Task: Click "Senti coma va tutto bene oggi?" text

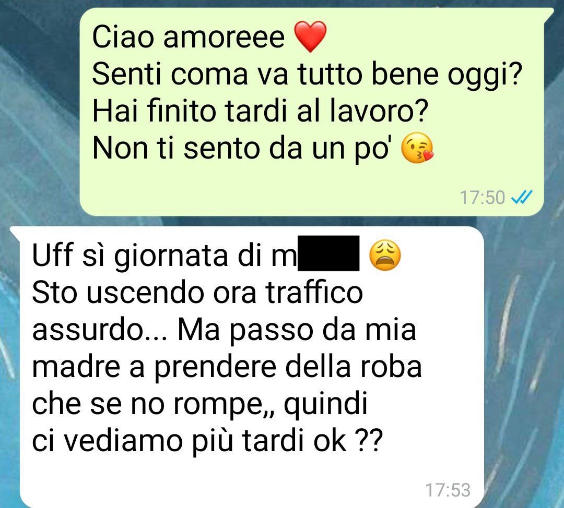Action: (307, 76)
